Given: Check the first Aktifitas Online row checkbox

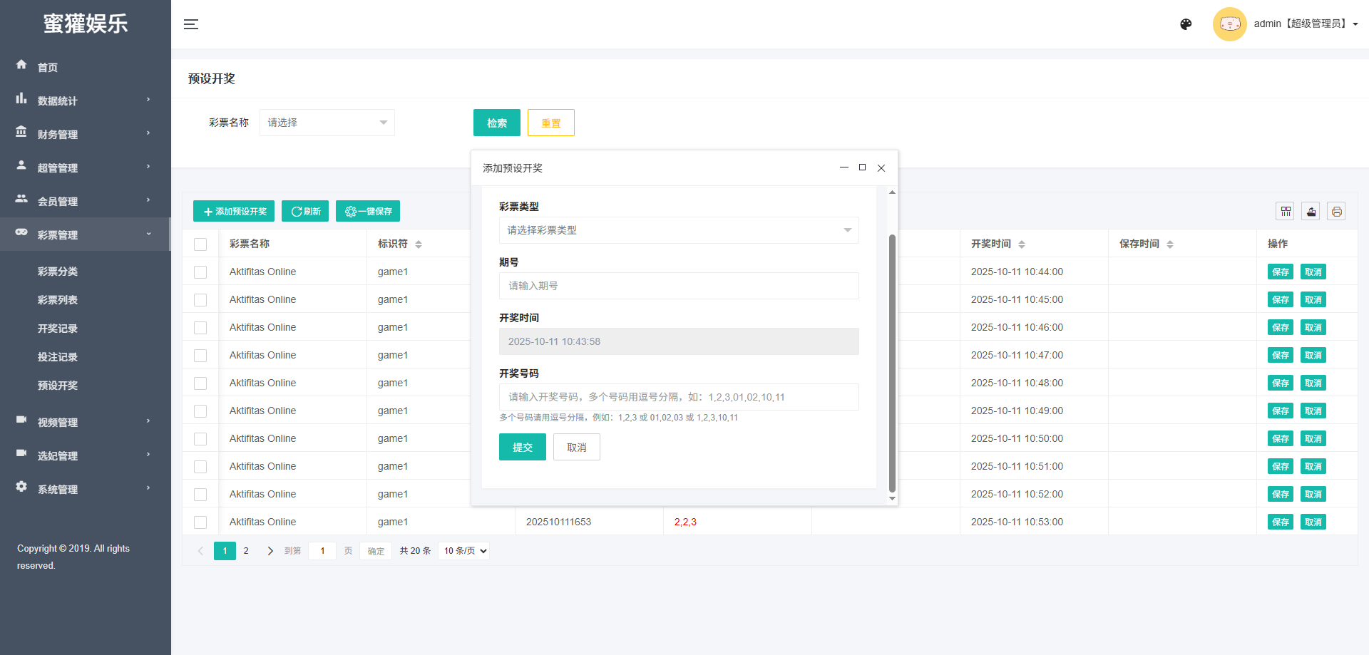Looking at the screenshot, I should tap(200, 272).
